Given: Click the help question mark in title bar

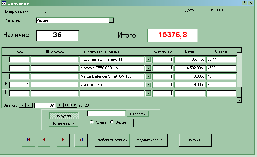Looking at the screenshot, I should click(x=244, y=3).
